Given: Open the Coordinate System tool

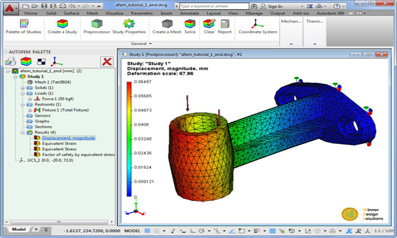Looking at the screenshot, I should (x=257, y=27).
